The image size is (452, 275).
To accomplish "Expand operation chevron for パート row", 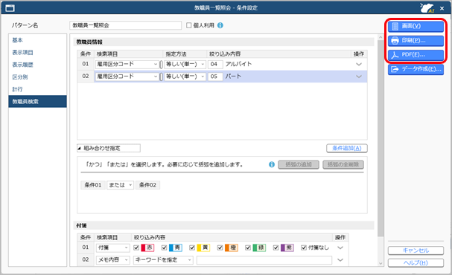I will tap(359, 77).
